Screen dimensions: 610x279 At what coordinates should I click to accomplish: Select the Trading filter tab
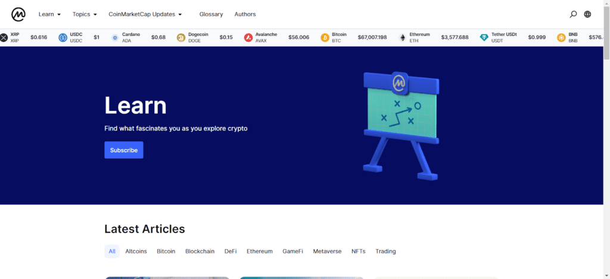coord(385,252)
